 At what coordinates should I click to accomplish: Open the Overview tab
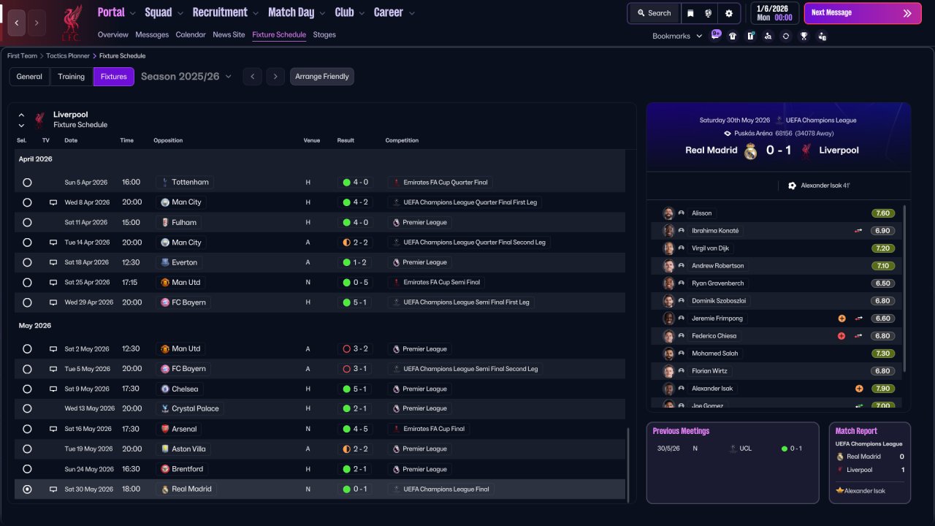[x=113, y=34]
